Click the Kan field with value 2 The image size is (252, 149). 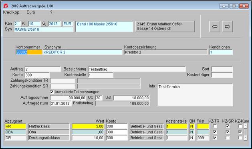pyautogui.click(x=17, y=24)
